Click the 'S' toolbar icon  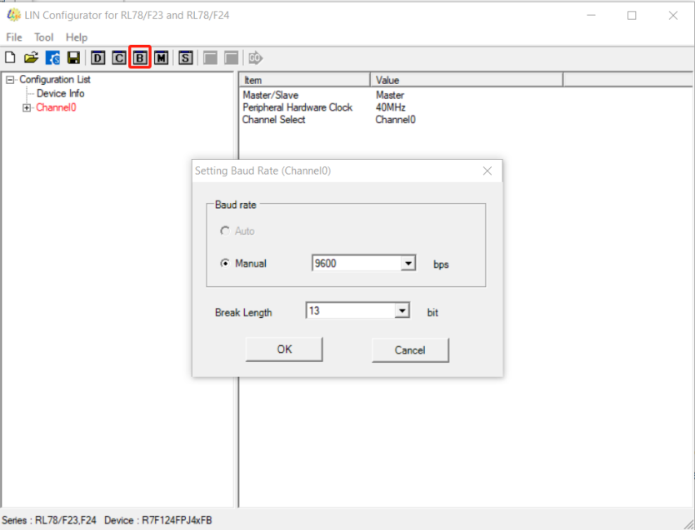[185, 58]
